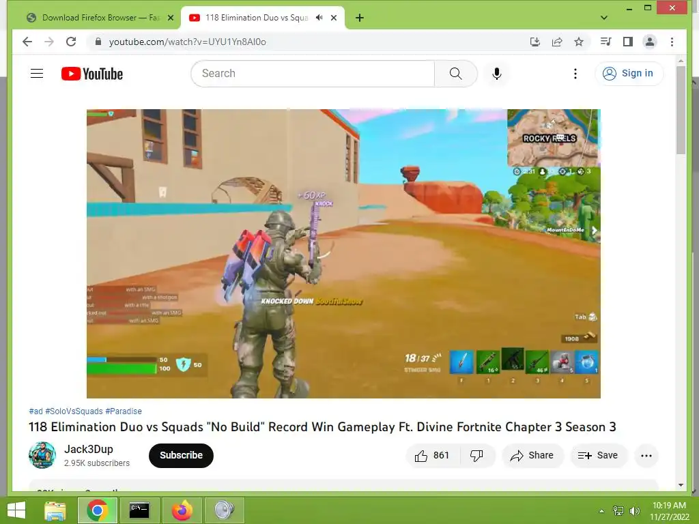The width and height of the screenshot is (699, 524).
Task: Close the YouTube video tab
Action: 334,18
